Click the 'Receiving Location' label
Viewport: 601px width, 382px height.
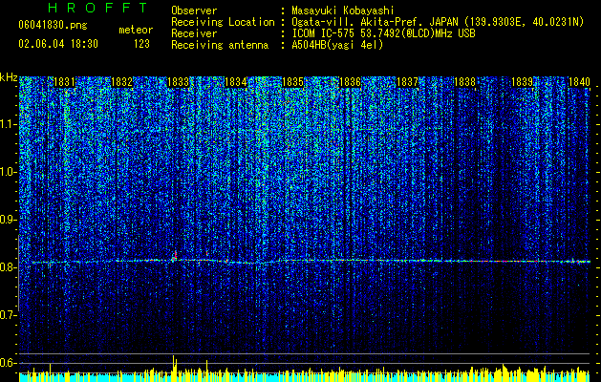pos(223,22)
